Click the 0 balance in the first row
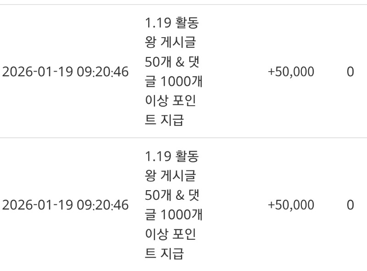This screenshot has height=271, width=367. (x=350, y=72)
